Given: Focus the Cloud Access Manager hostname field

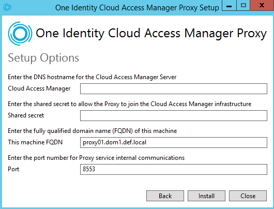Looking at the screenshot, I should 174,88.
